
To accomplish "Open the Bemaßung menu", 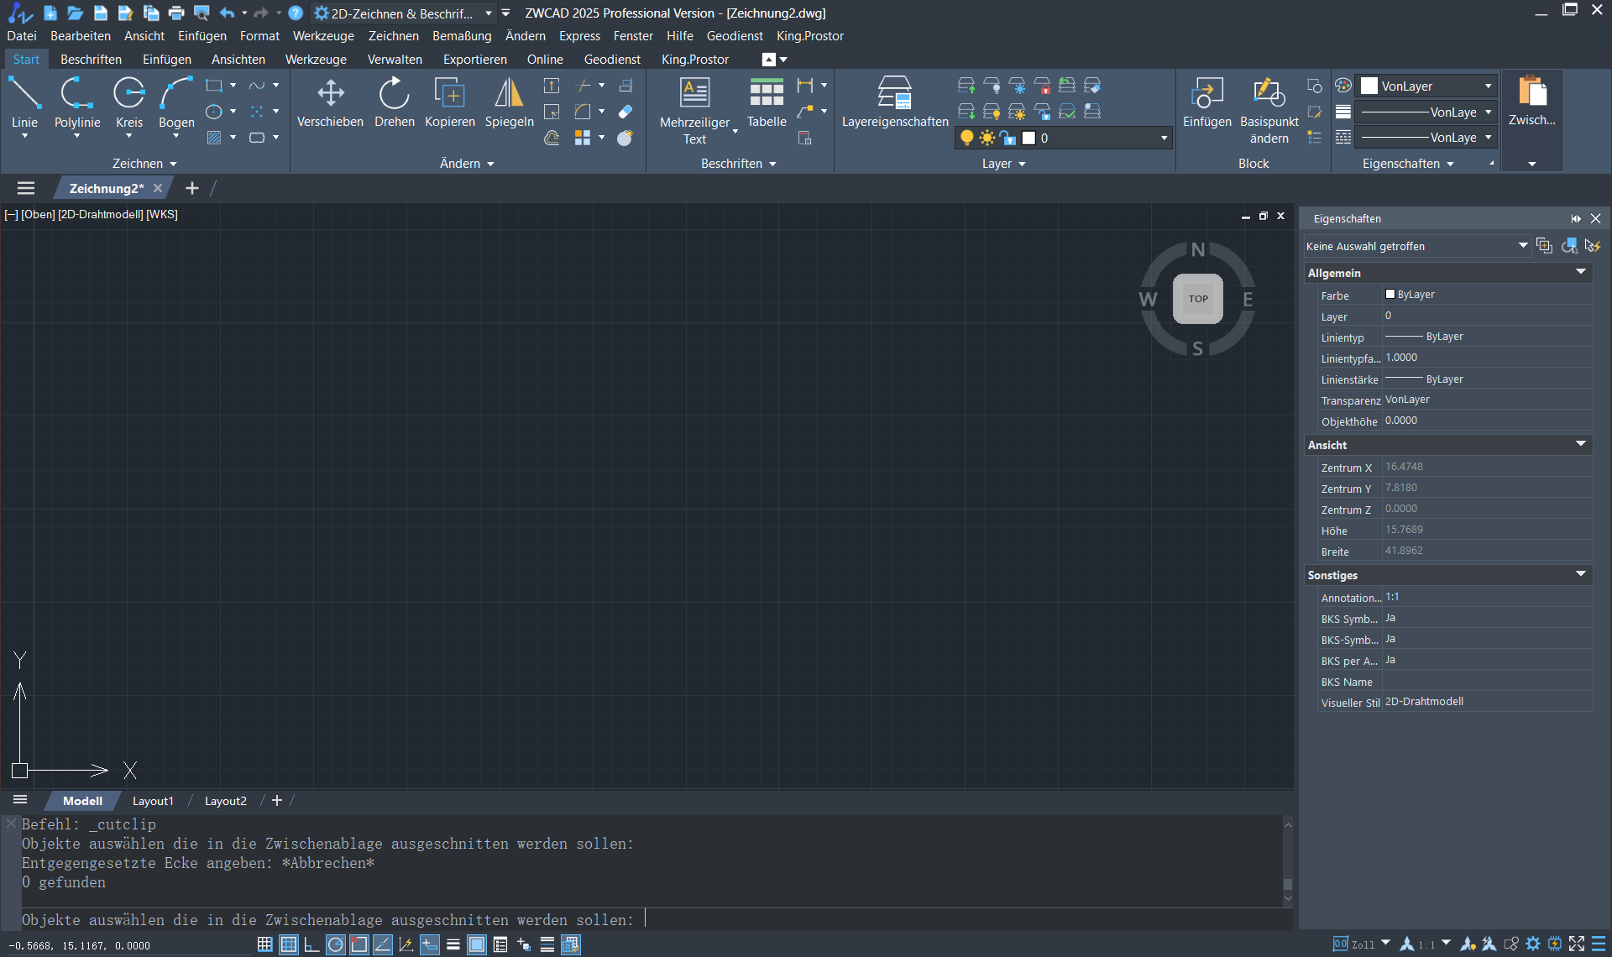I will point(461,36).
